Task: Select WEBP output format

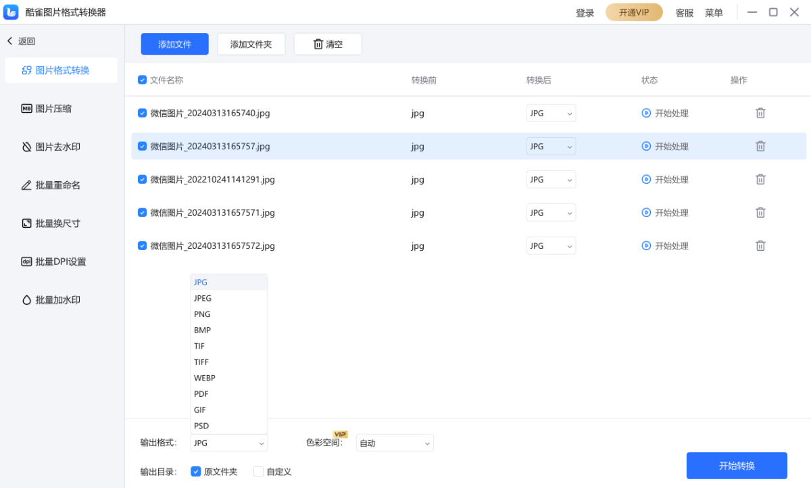Action: (229, 378)
